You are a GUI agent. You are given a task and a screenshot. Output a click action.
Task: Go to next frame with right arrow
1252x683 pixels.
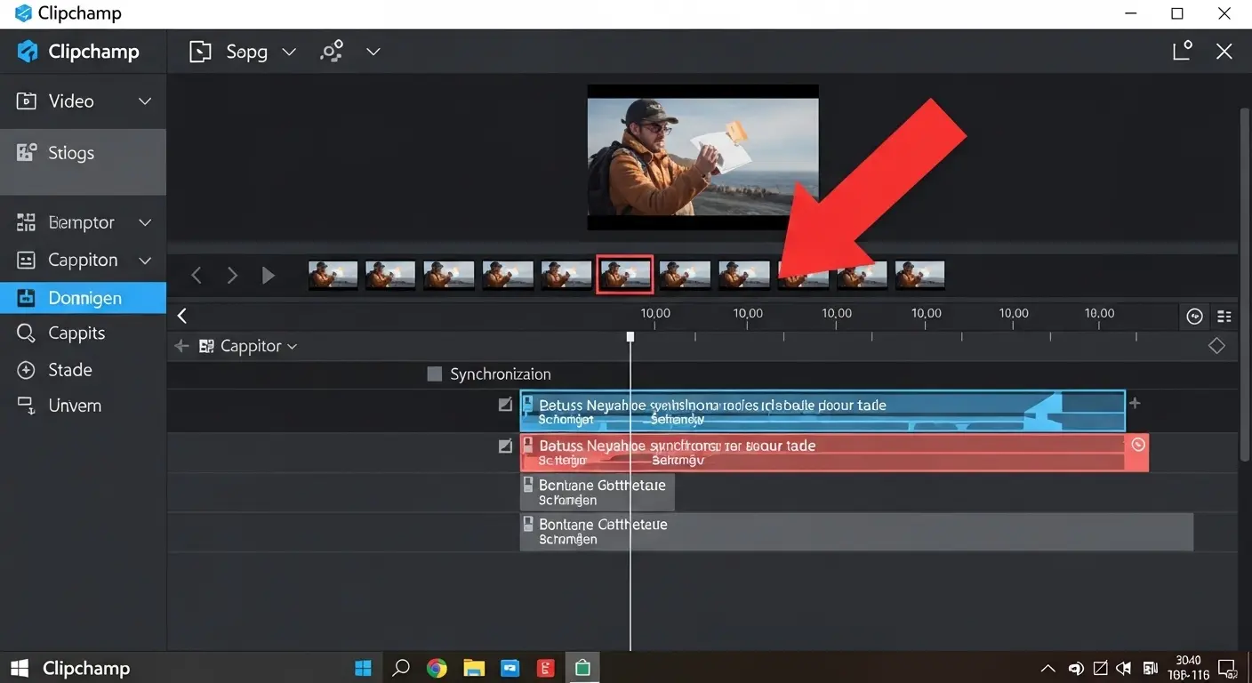point(232,276)
